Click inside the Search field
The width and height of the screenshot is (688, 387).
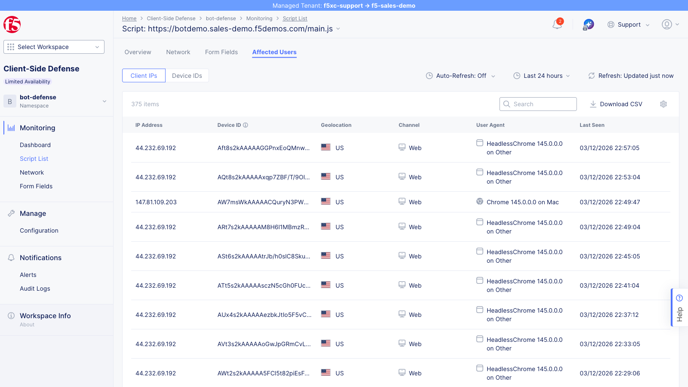(537, 104)
